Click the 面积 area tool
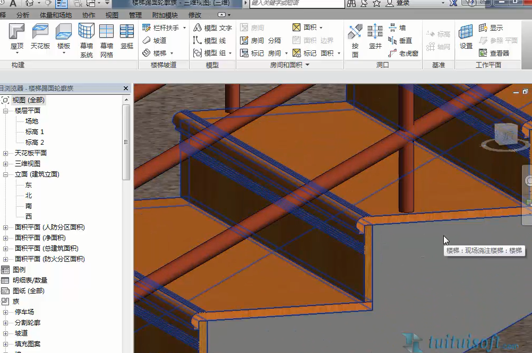 (305, 28)
